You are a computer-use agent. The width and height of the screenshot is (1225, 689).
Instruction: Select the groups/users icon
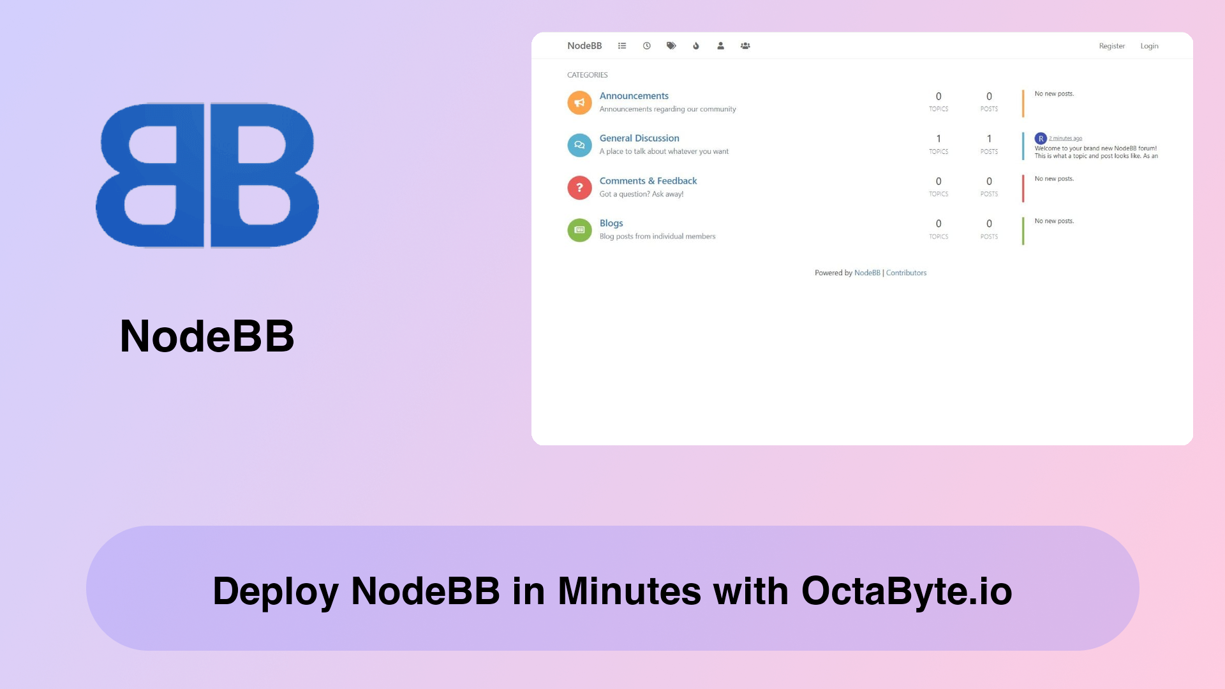tap(745, 45)
